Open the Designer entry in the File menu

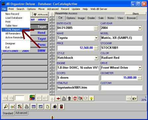pos(16,44)
